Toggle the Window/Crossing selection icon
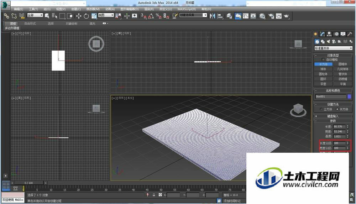The image size is (356, 204). tap(70, 16)
